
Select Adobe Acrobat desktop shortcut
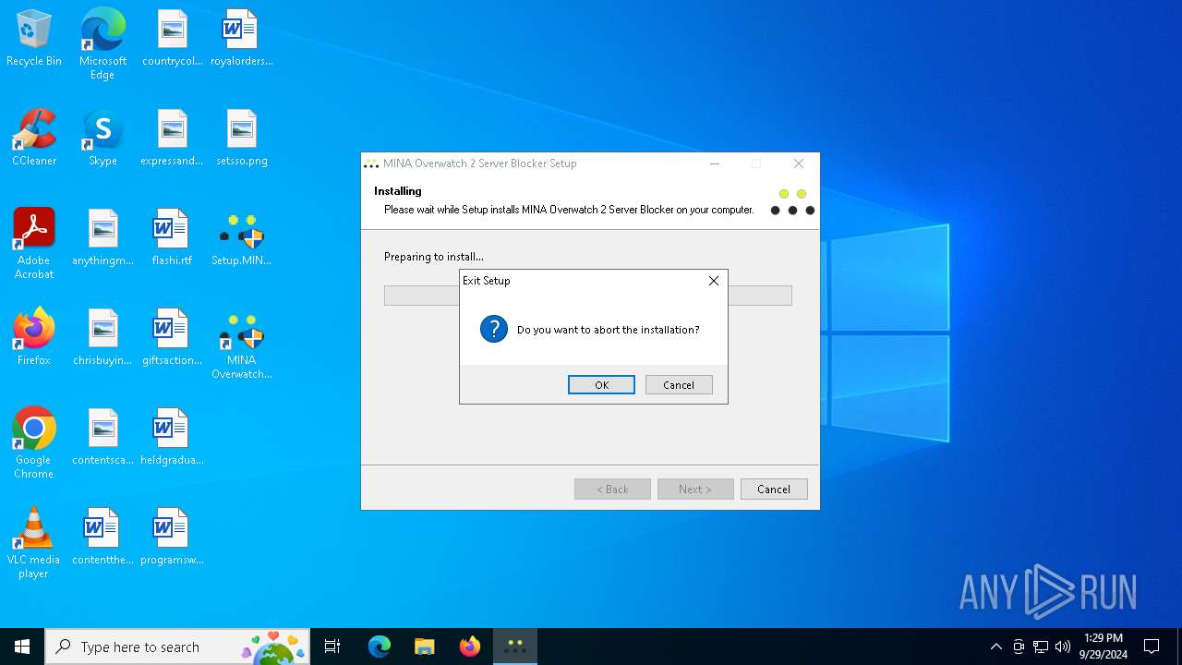(x=34, y=244)
